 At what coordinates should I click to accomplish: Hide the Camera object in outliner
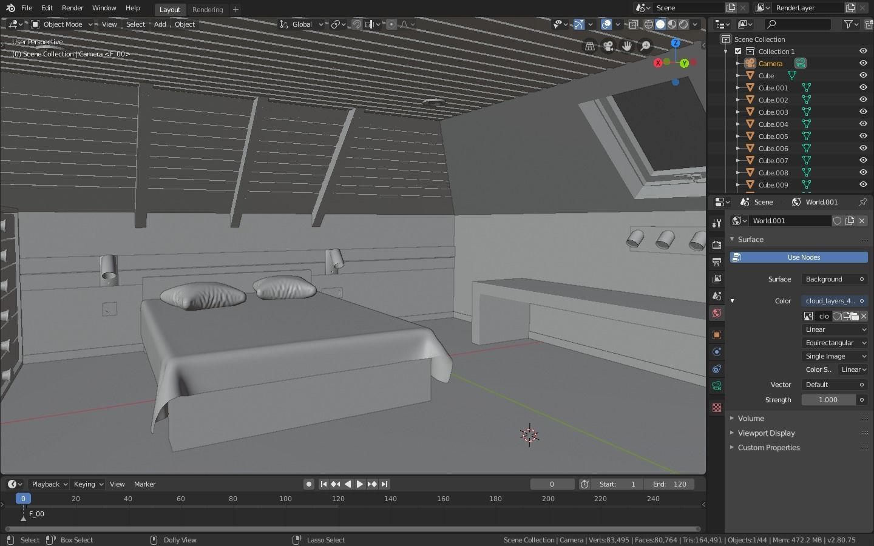click(863, 63)
